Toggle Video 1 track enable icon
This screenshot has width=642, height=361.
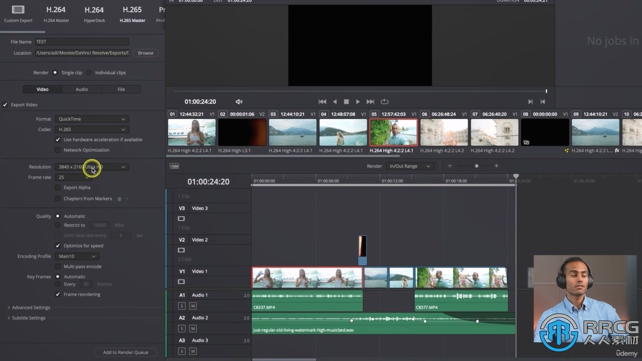click(x=182, y=282)
